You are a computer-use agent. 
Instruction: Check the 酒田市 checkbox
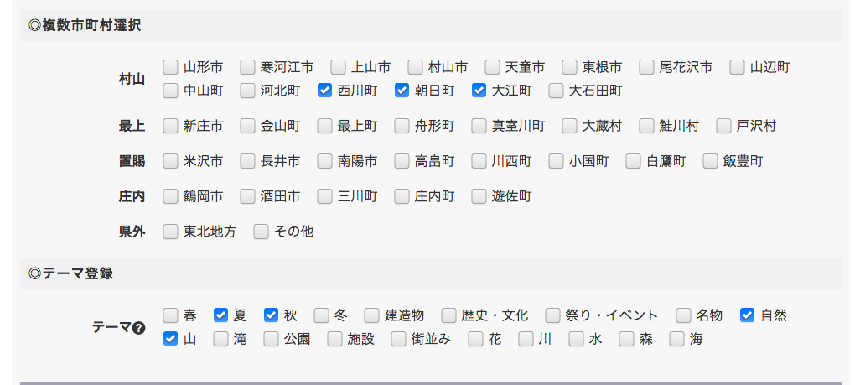click(247, 196)
